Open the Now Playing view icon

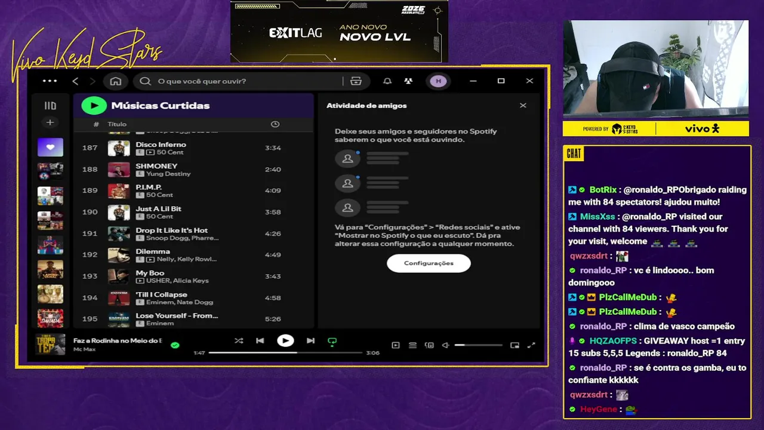(x=396, y=345)
